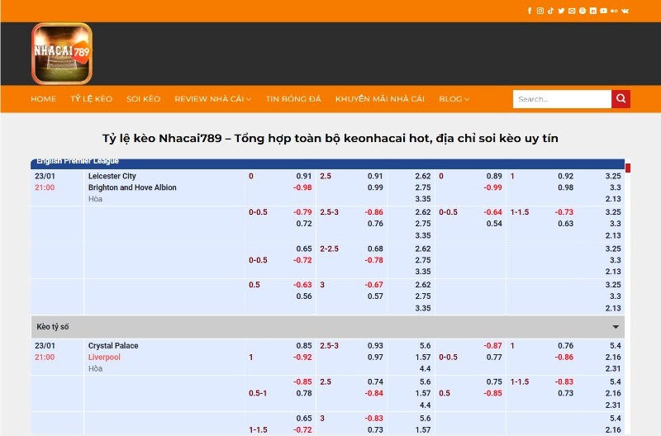Open the Soi Kèo menu link
This screenshot has height=436, width=661.
pos(143,99)
